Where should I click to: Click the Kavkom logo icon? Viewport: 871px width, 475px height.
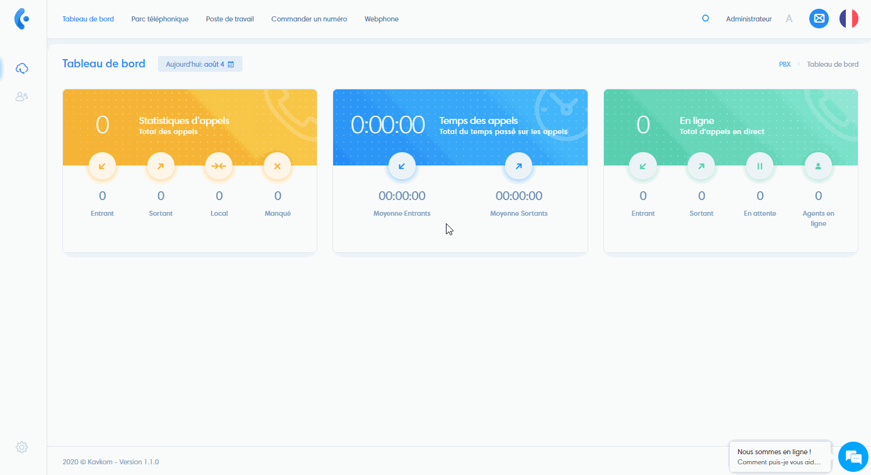click(x=22, y=19)
